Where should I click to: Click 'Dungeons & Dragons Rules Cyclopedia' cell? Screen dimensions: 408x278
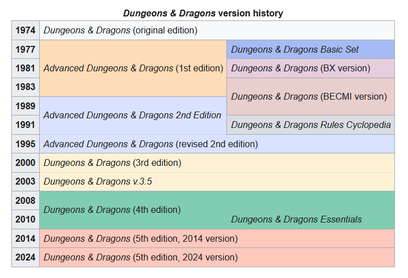tap(311, 125)
